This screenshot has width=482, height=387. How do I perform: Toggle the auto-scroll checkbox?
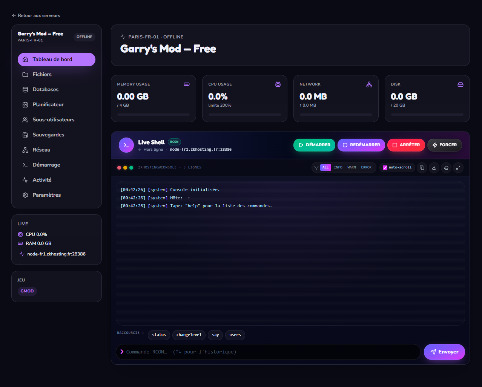[x=385, y=168]
